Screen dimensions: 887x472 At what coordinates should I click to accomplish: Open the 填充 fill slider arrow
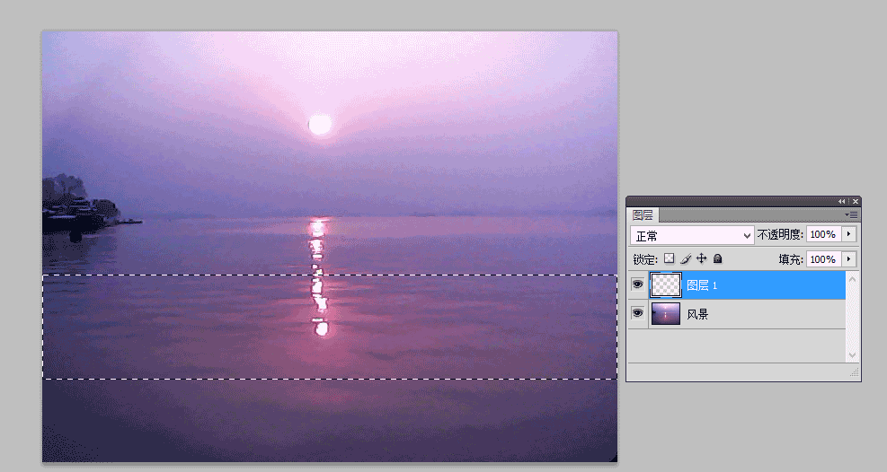point(848,259)
